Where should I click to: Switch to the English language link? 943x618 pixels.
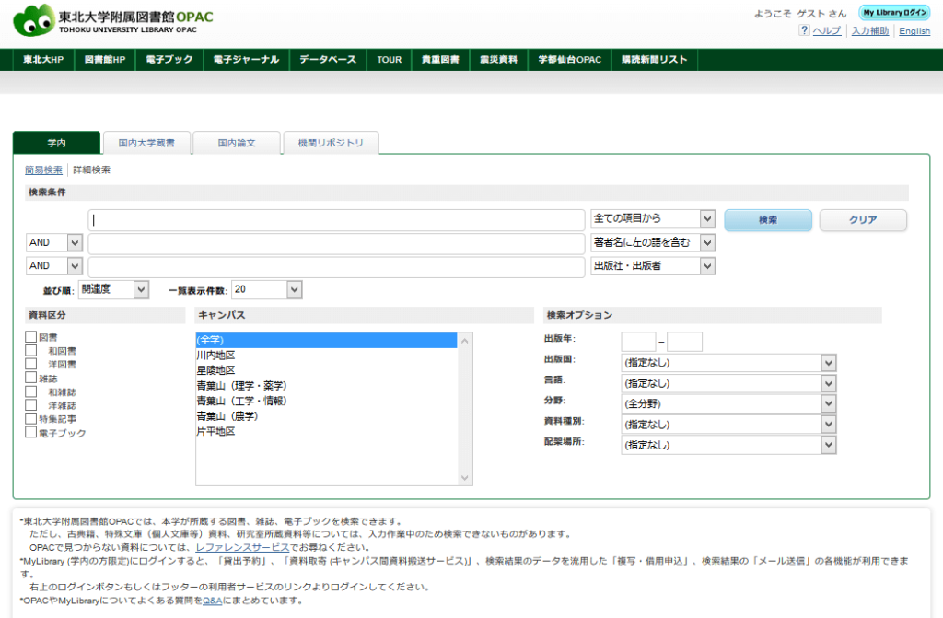point(914,31)
